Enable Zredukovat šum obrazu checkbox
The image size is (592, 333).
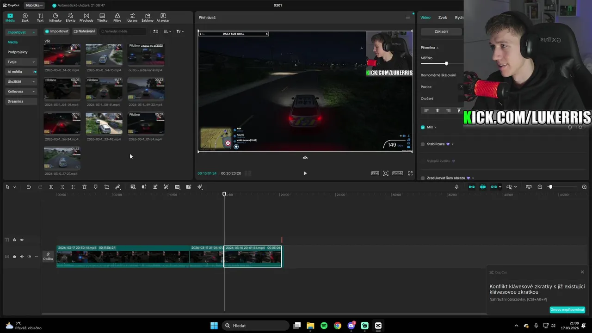click(423, 178)
